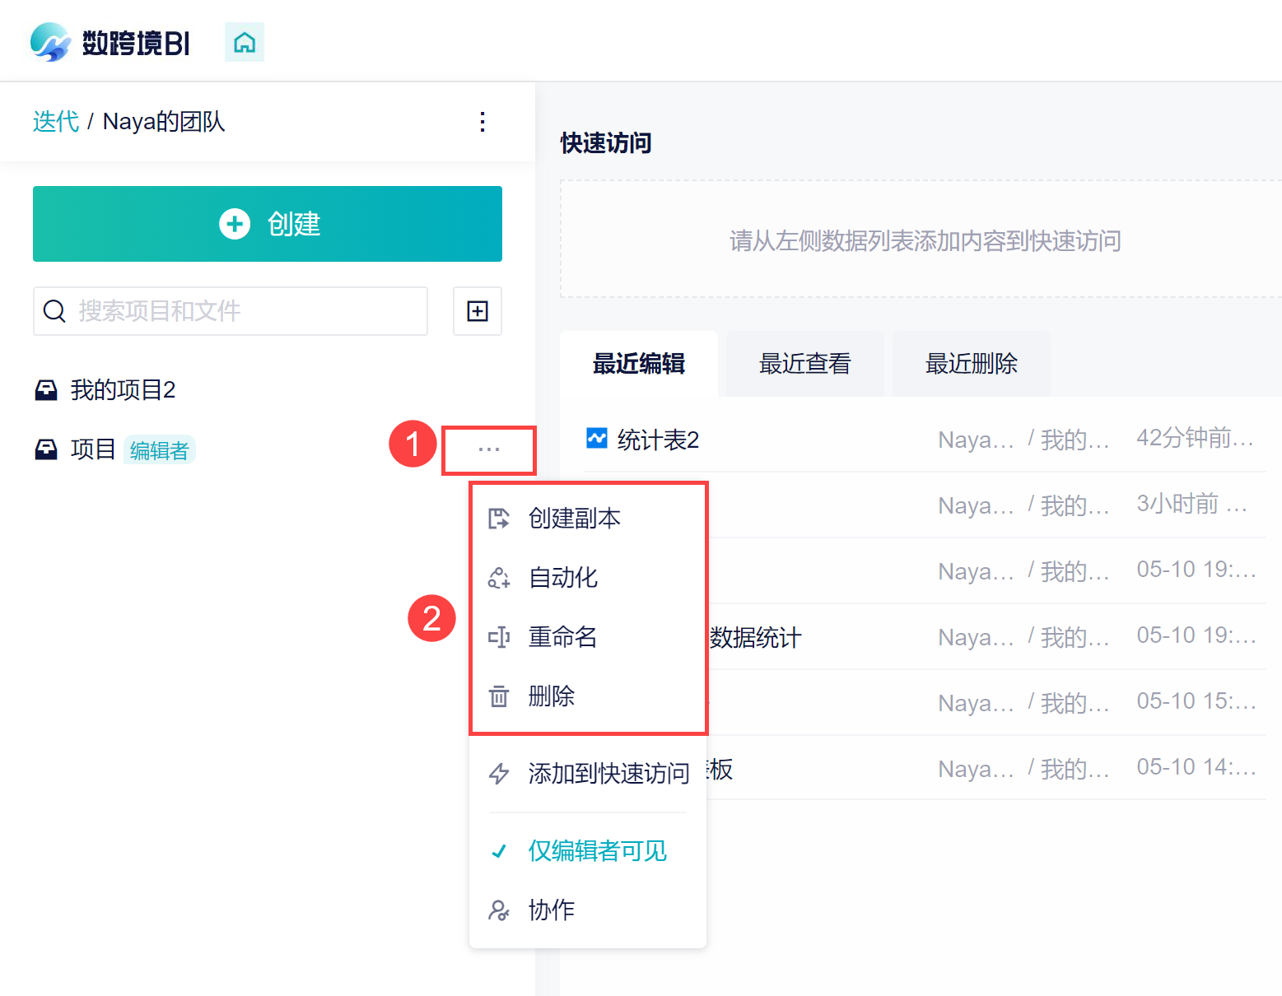Choose 删除 from the context menu
1282x996 pixels.
(551, 696)
